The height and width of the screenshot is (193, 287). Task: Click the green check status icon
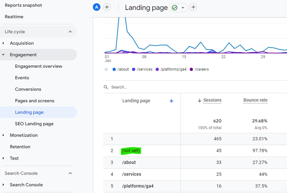pyautogui.click(x=174, y=8)
